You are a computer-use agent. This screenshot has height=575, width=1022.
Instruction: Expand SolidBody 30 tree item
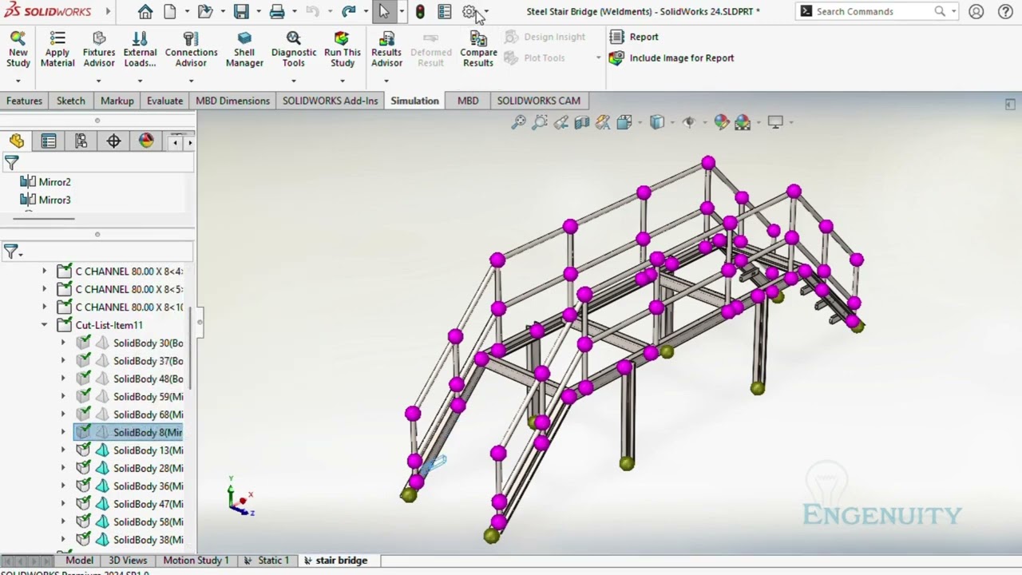63,343
